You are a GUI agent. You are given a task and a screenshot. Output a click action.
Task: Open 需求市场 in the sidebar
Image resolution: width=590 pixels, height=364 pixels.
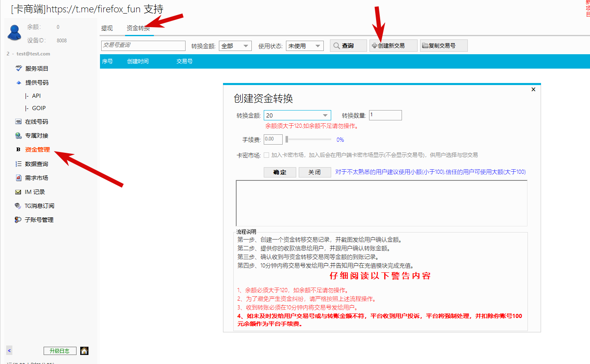coord(36,178)
